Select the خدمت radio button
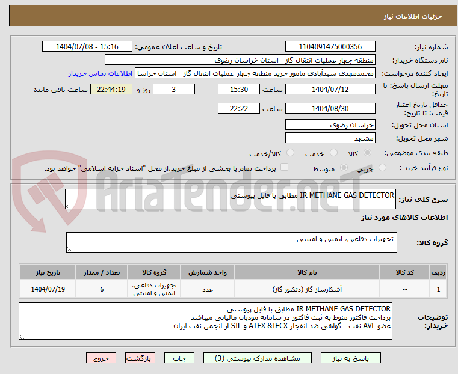 pyautogui.click(x=333, y=152)
